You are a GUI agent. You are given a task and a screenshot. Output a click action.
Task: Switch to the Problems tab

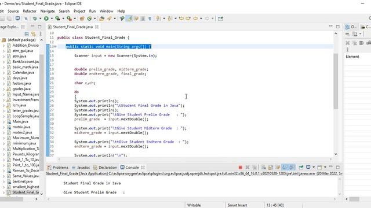pyautogui.click(x=58, y=167)
